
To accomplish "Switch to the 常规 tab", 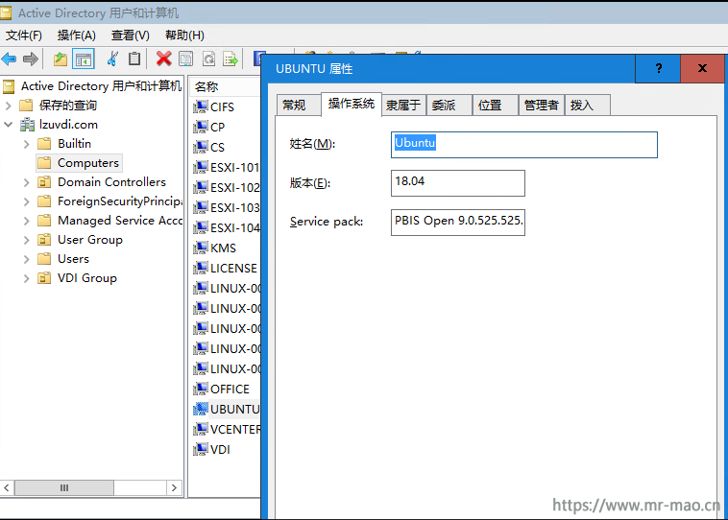I will pos(299,106).
